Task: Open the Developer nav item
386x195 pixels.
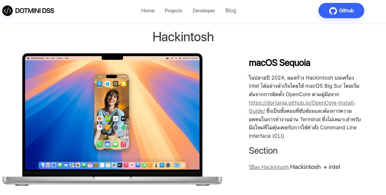Action: pos(204,11)
